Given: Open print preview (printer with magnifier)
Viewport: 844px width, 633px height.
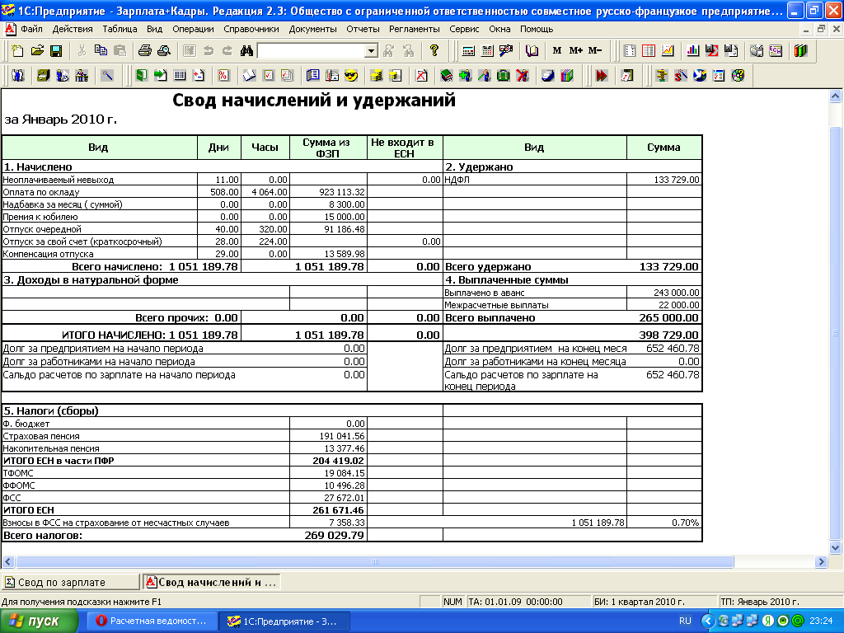Looking at the screenshot, I should pyautogui.click(x=164, y=50).
